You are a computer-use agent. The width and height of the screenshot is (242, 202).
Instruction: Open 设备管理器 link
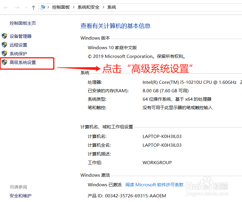coord(20,36)
